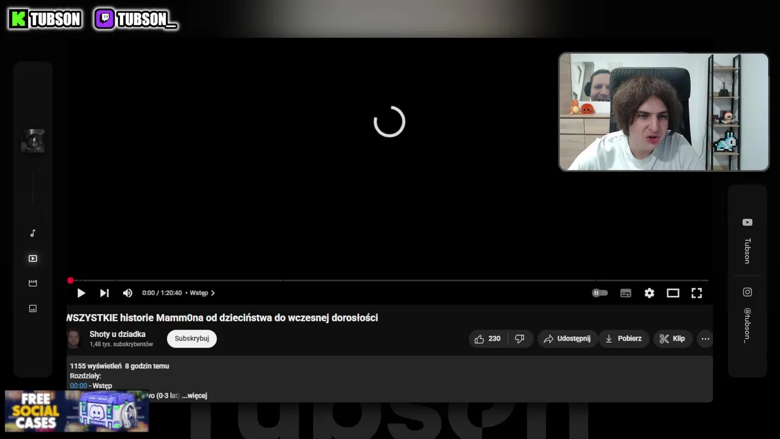This screenshot has width=780, height=439.
Task: Subscribe with the Subskrybuj button
Action: click(x=192, y=338)
